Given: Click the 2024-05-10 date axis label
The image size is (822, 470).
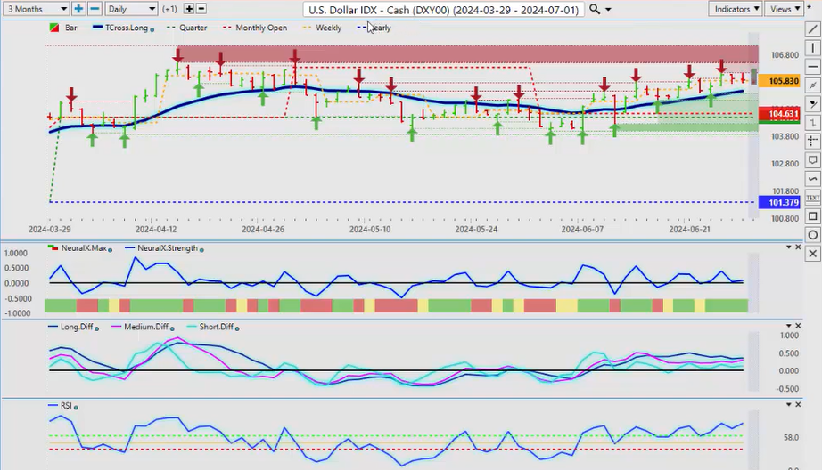Looking at the screenshot, I should click(370, 230).
